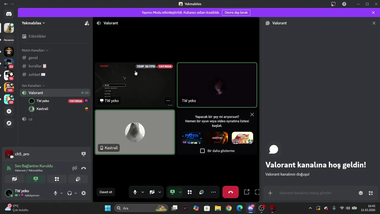
Task: Open attachment plus button in chat box
Action: (270, 193)
